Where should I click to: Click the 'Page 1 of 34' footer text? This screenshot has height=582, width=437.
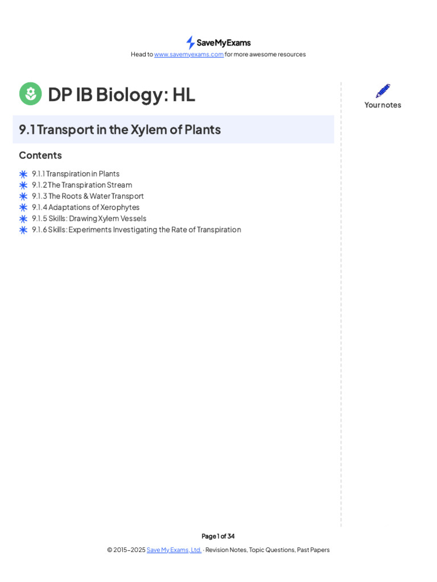(x=218, y=536)
